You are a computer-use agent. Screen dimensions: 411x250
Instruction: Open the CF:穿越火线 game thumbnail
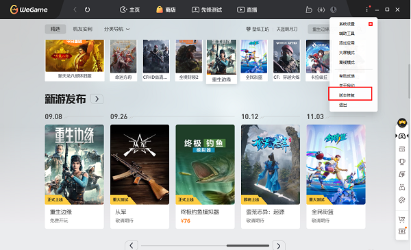(286, 60)
